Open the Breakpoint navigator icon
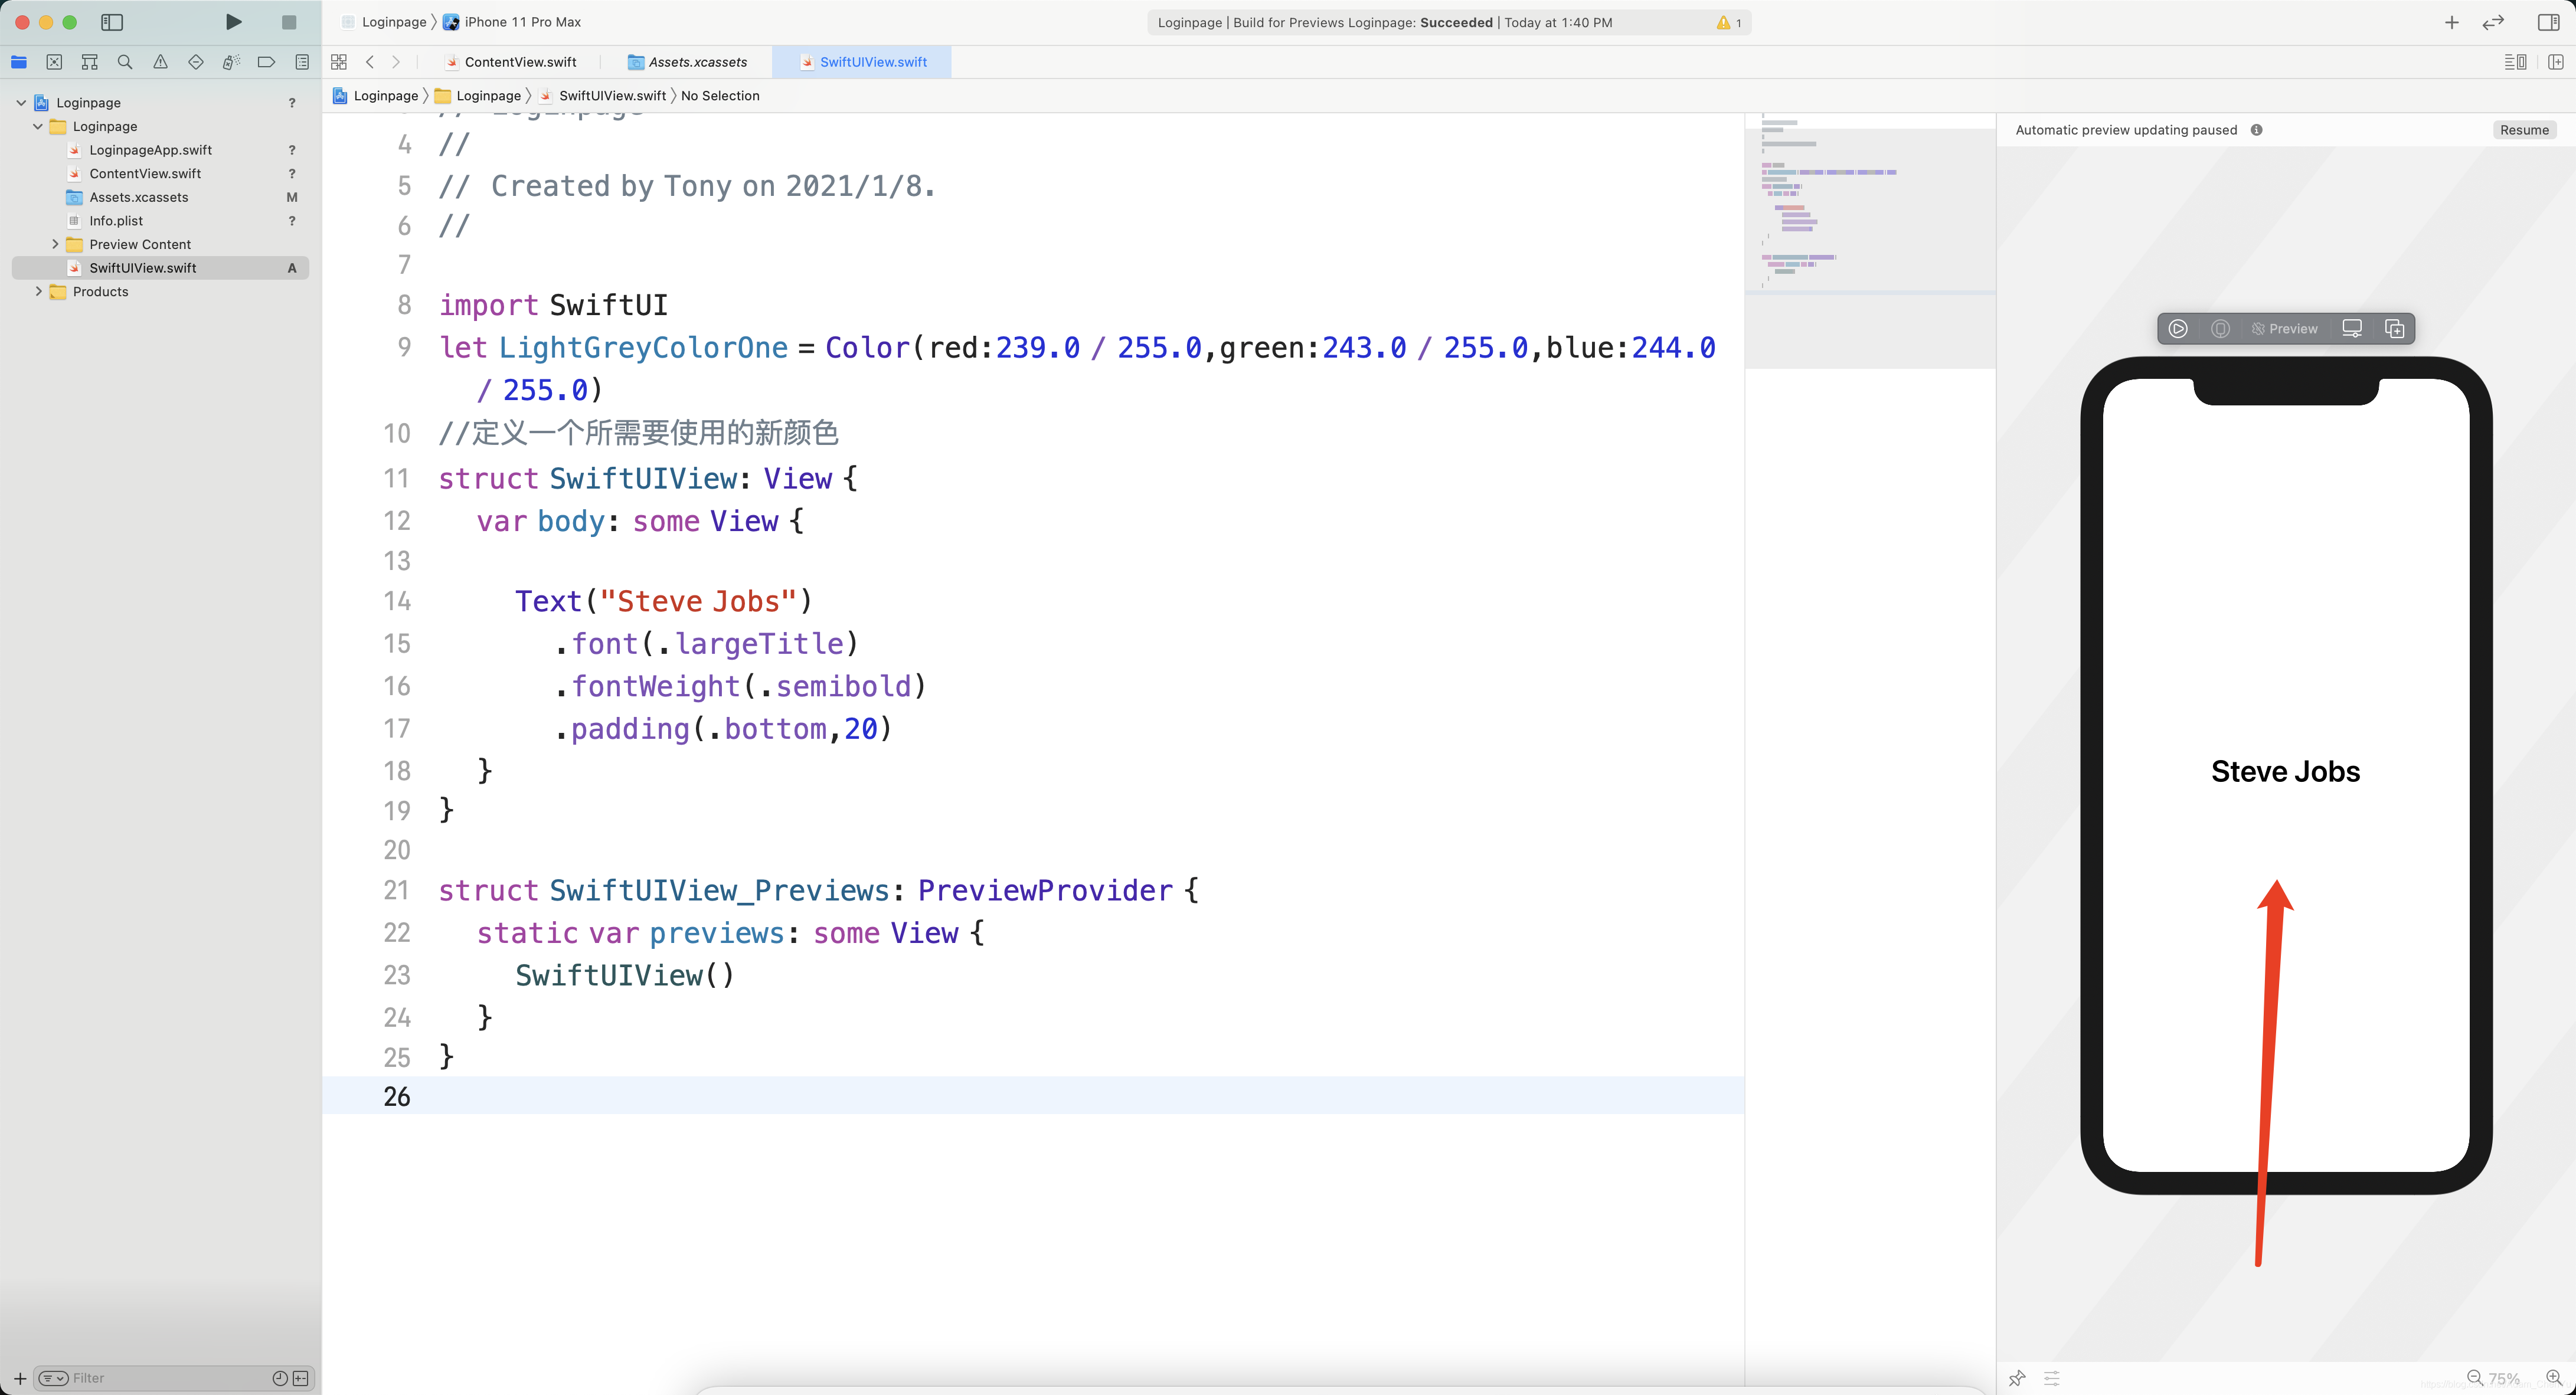 266,62
